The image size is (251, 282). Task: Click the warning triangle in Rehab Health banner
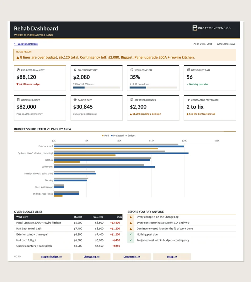tap(18, 58)
